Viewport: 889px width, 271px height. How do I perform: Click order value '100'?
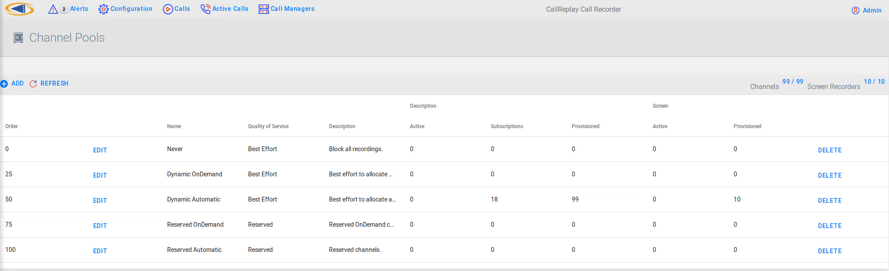[10, 250]
